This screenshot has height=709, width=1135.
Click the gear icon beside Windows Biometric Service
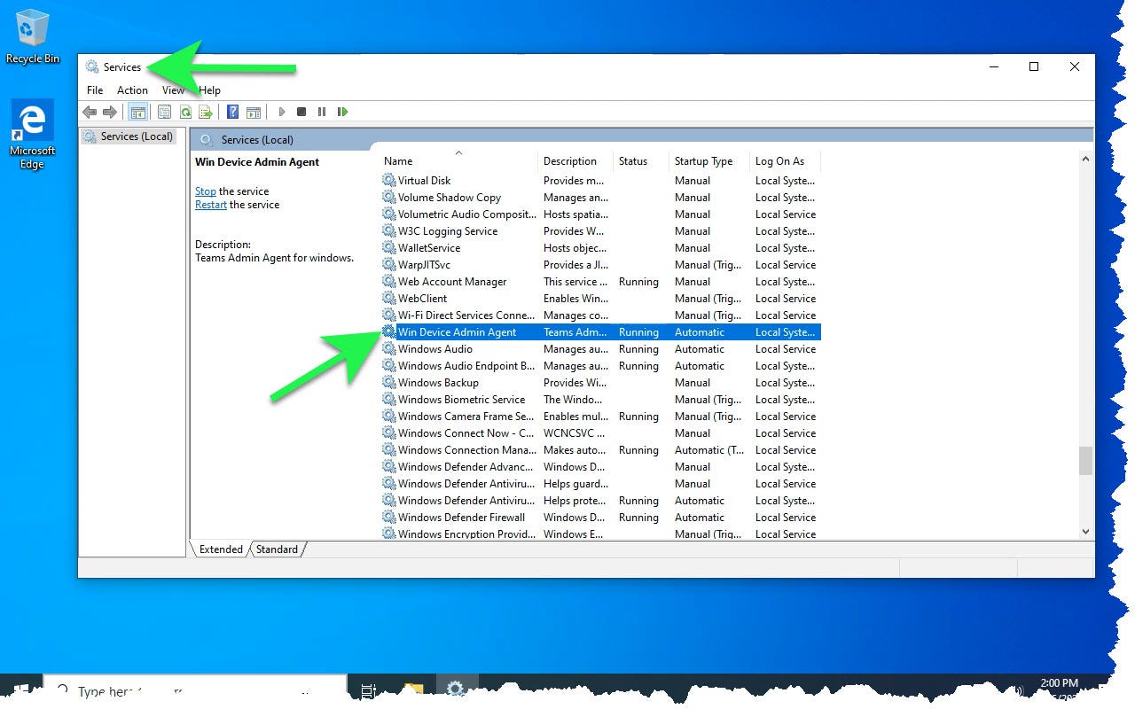(388, 399)
